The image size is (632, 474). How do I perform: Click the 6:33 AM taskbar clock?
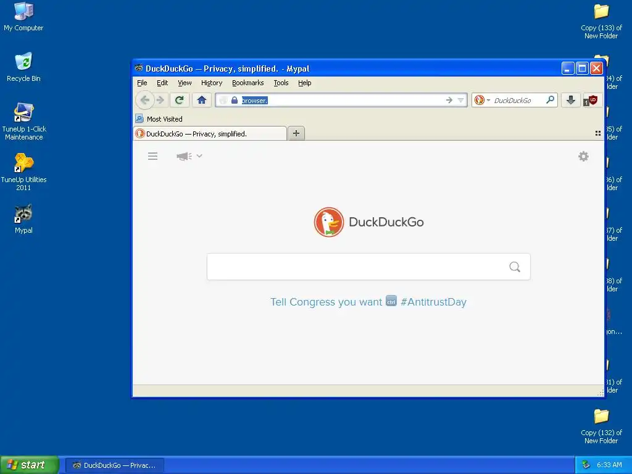[x=609, y=465]
